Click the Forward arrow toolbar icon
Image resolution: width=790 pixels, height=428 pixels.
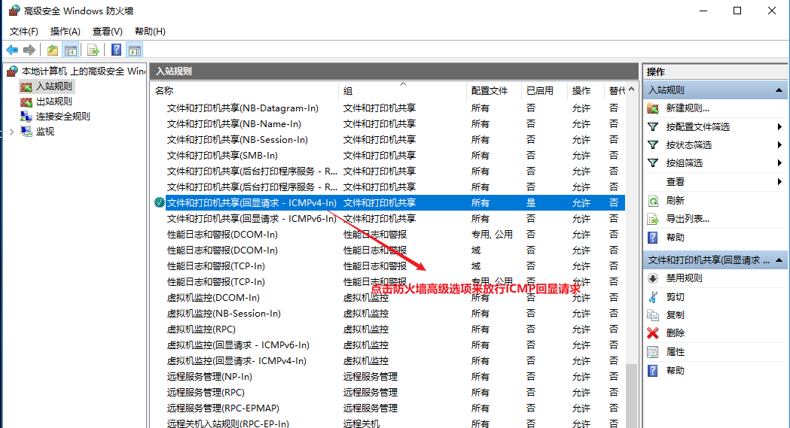point(29,50)
